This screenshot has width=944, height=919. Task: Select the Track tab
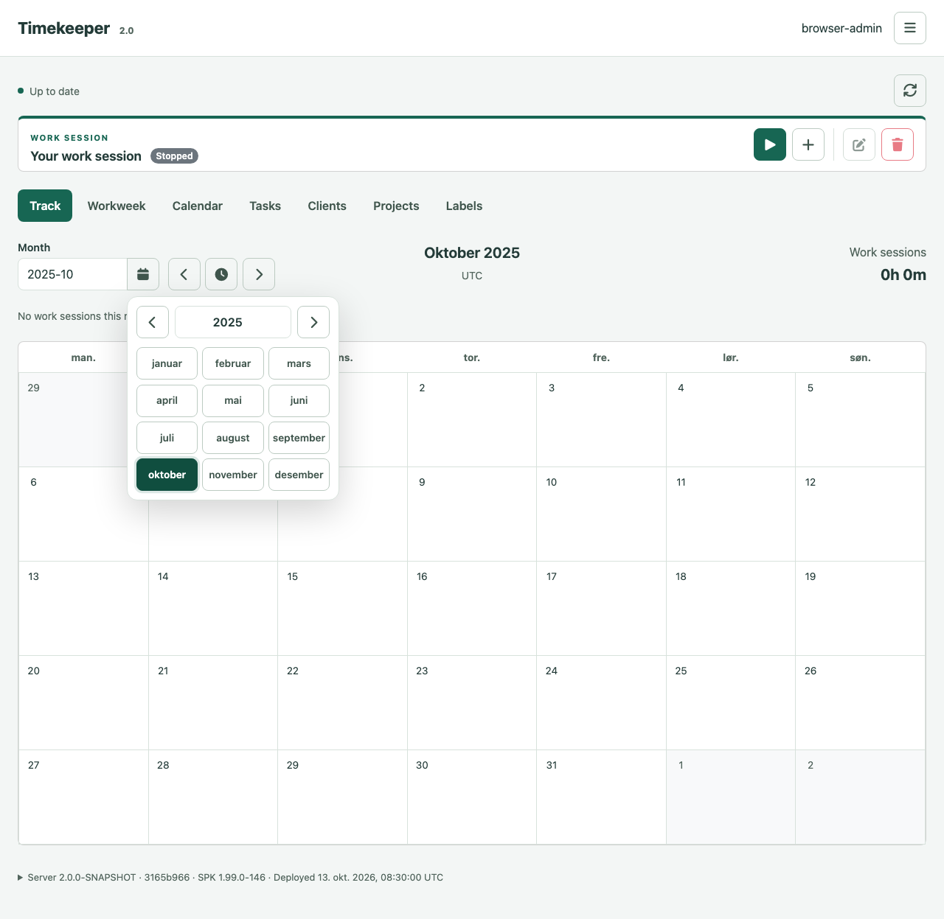45,206
